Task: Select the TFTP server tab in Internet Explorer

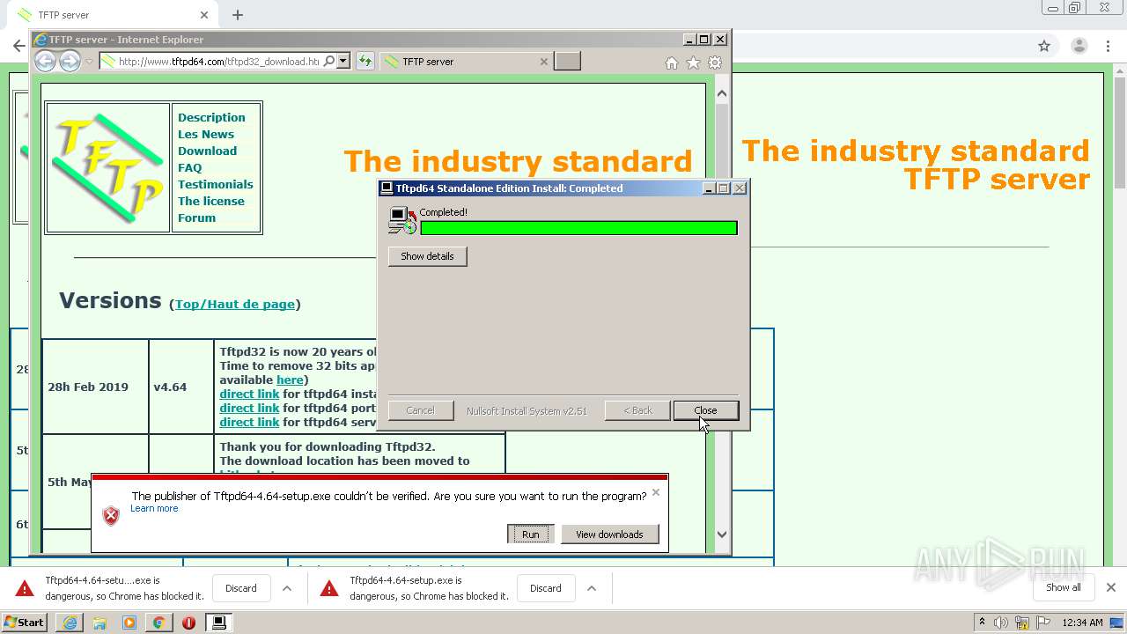Action: pyautogui.click(x=467, y=62)
